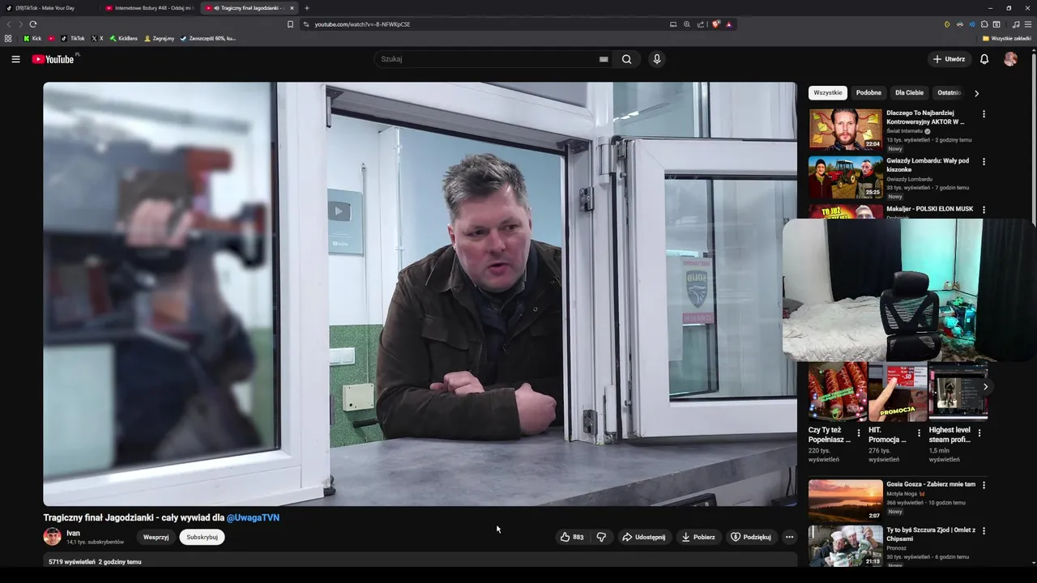Click the Udostępnij share button

(643, 537)
